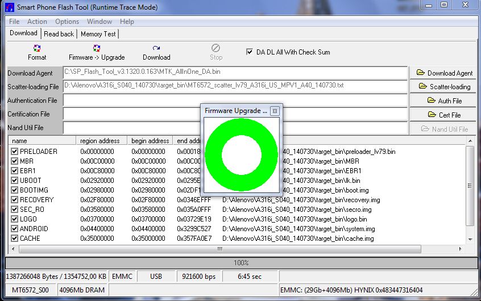Sort by the region address column header
The height and width of the screenshot is (301, 481).
(x=100, y=141)
